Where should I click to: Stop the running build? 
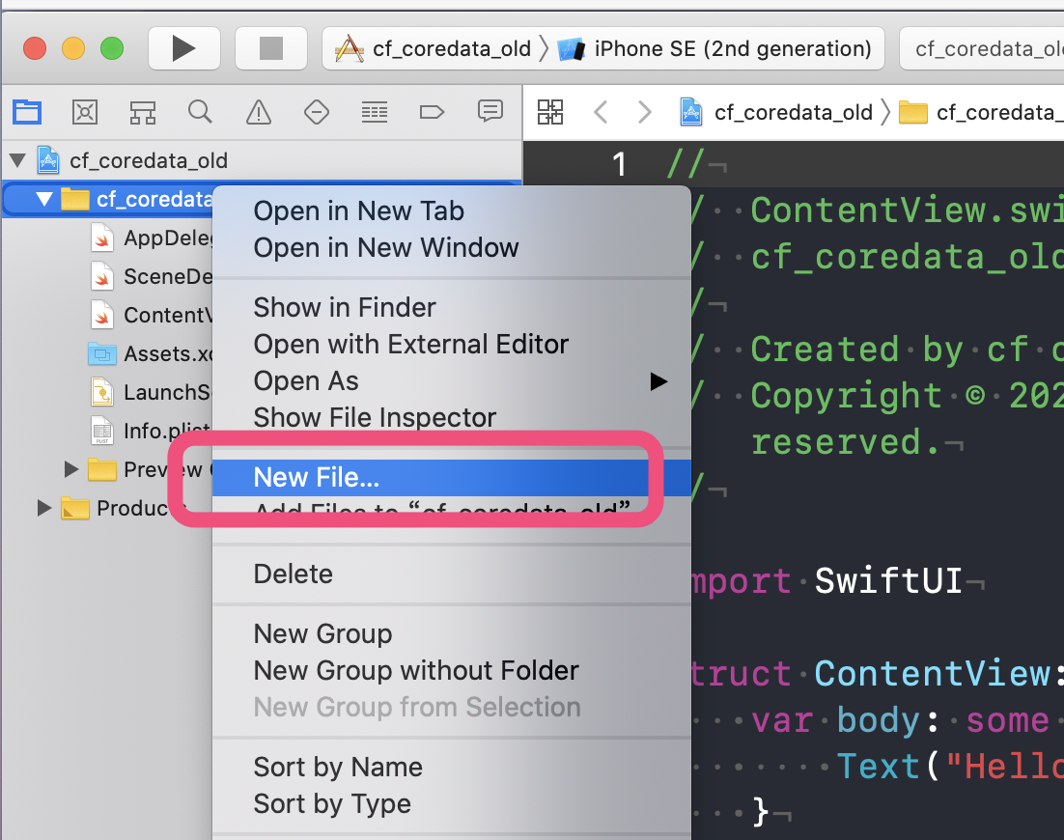(x=270, y=49)
